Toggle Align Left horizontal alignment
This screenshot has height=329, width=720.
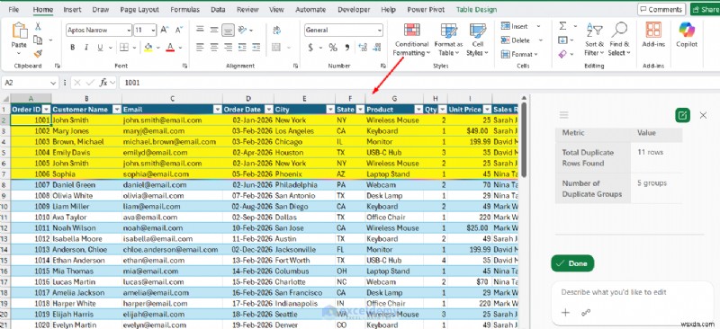point(200,47)
